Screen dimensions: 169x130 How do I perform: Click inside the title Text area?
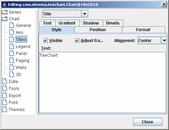(103, 82)
